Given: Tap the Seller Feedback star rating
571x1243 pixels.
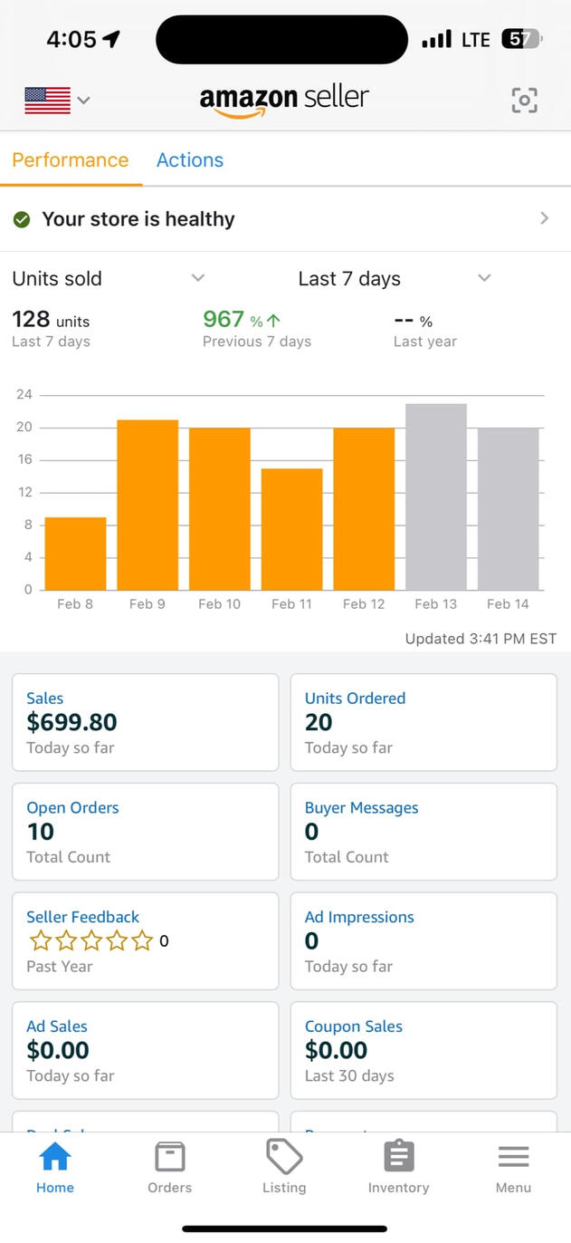Looking at the screenshot, I should (91, 941).
